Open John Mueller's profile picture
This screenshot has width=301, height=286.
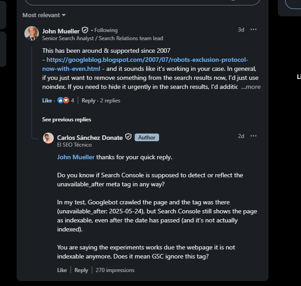(32, 34)
